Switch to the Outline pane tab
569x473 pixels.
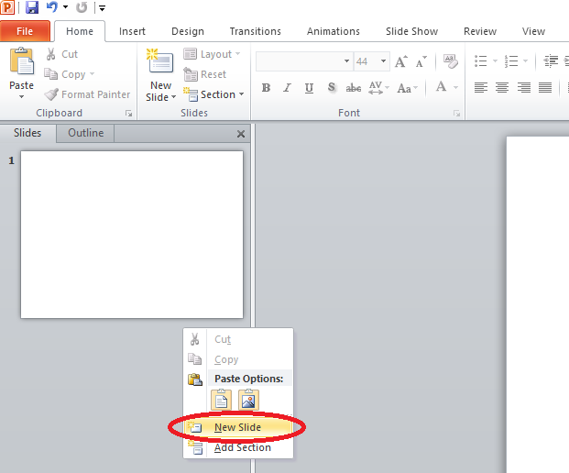coord(85,133)
